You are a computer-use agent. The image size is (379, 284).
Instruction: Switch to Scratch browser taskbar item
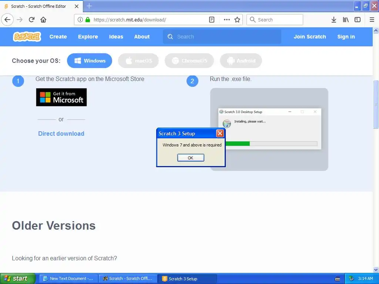pos(128,279)
